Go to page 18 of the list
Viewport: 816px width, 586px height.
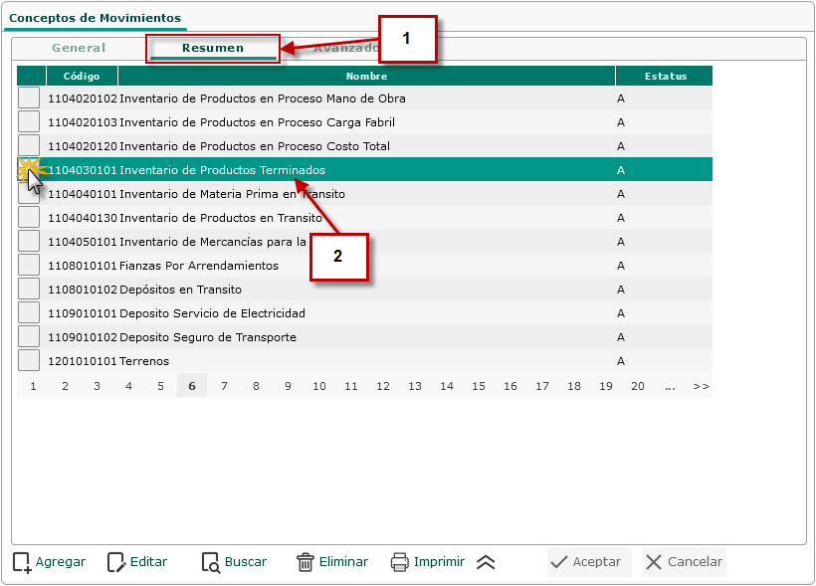coord(574,386)
